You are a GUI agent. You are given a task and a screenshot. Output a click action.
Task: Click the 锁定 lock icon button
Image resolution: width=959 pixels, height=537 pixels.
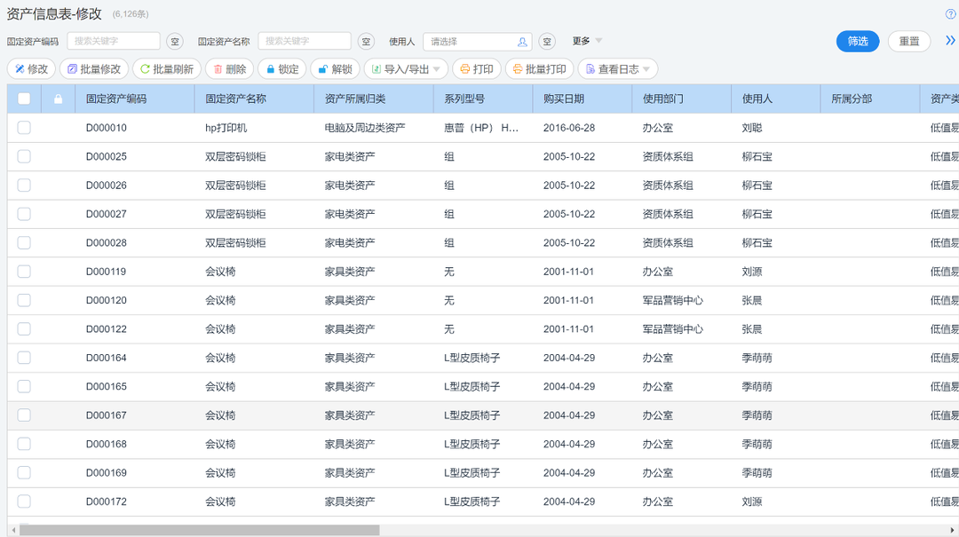[270, 69]
